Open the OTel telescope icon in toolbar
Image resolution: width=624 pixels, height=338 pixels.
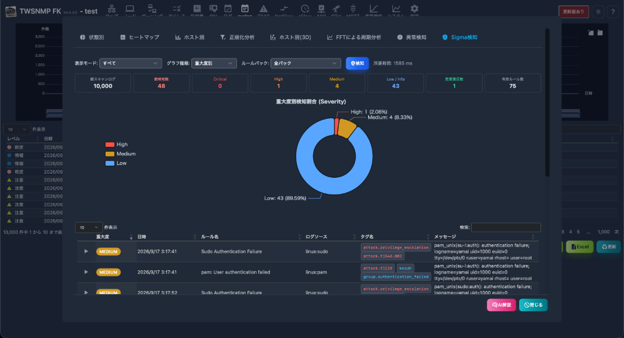click(336, 9)
